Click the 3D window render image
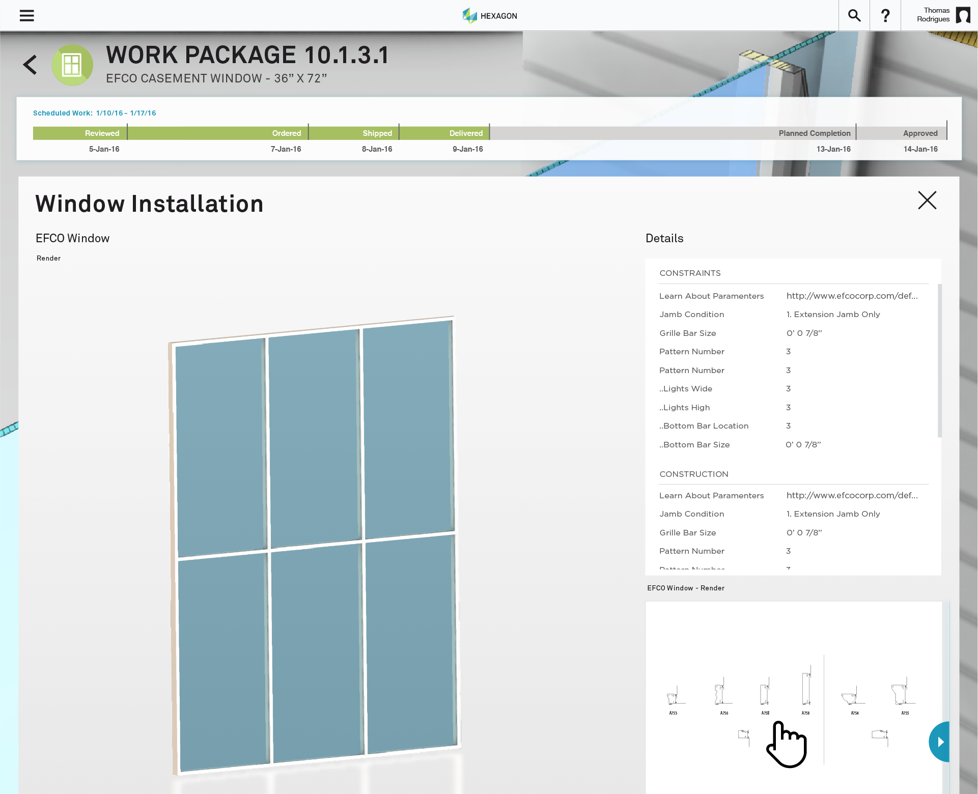Viewport: 978px width, 794px height. tap(314, 545)
